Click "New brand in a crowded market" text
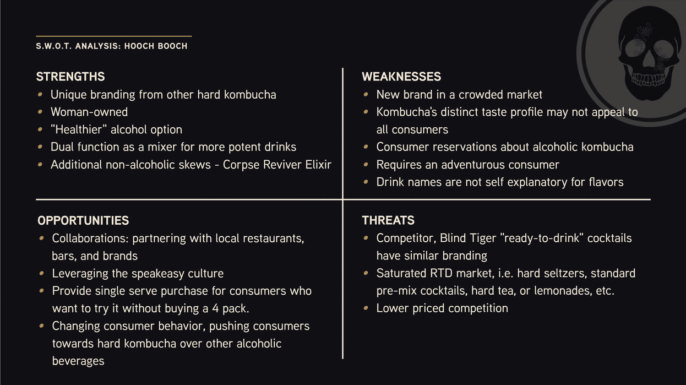 point(459,95)
